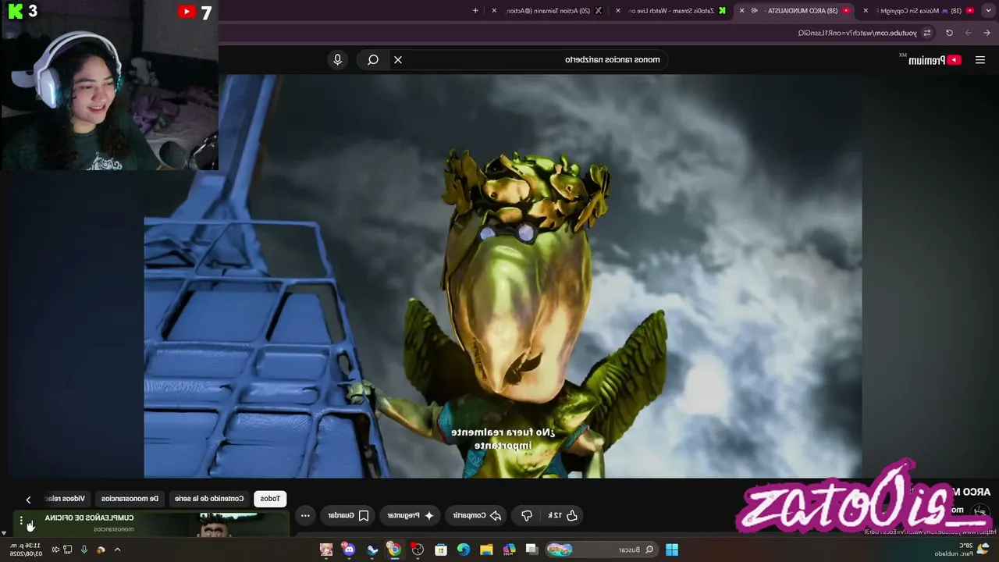Close the Música Sin Copyright tab
Screen dimensions: 999x562
(x=866, y=11)
